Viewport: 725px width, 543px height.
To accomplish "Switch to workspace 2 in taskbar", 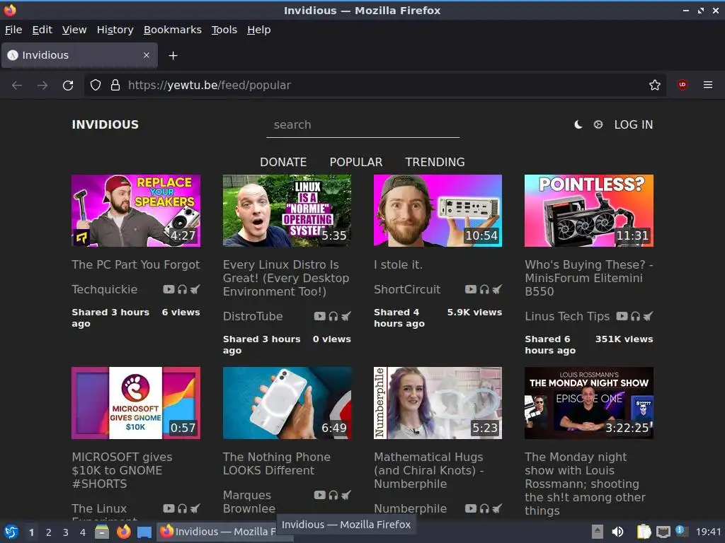I will (x=49, y=532).
